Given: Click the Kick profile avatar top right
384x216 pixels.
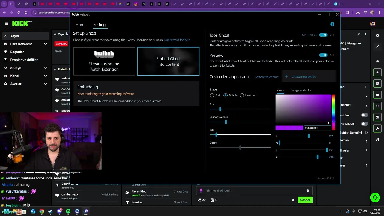Looking at the screenshot, I should point(373,24).
